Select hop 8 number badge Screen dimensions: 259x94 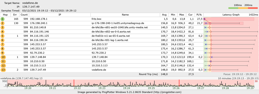[x=2, y=49]
